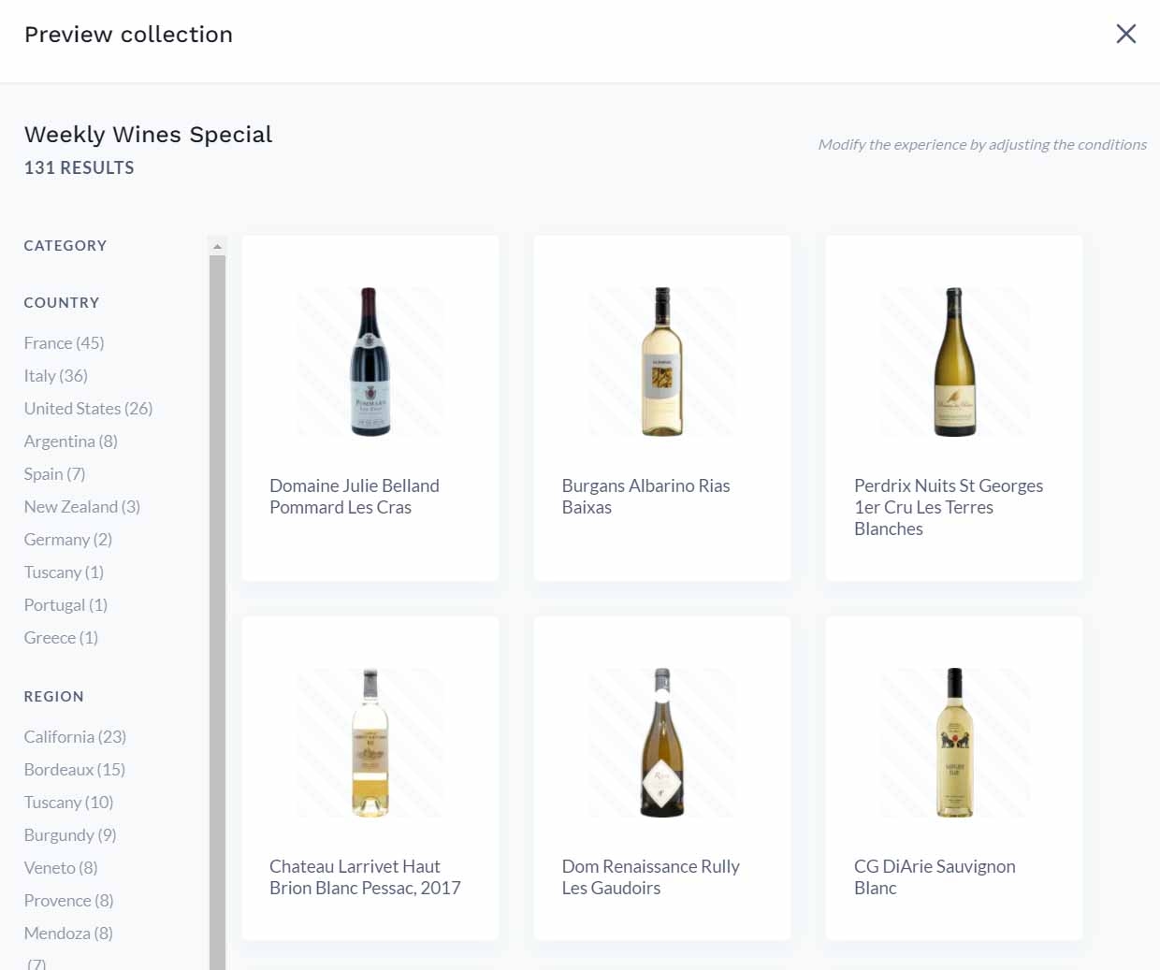Filter by Italy (36) country
Viewport: 1160px width, 970px height.
pos(56,376)
